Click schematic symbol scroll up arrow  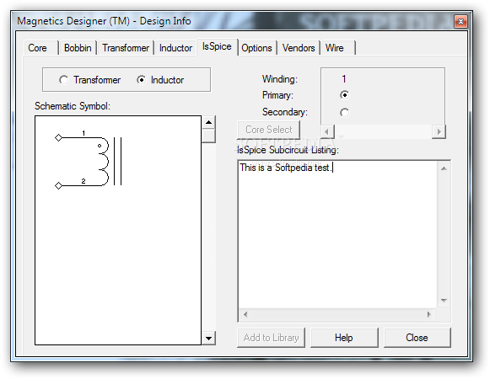pos(208,122)
